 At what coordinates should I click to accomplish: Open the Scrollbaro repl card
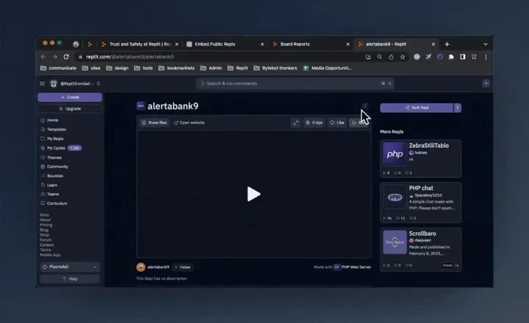coord(420,249)
